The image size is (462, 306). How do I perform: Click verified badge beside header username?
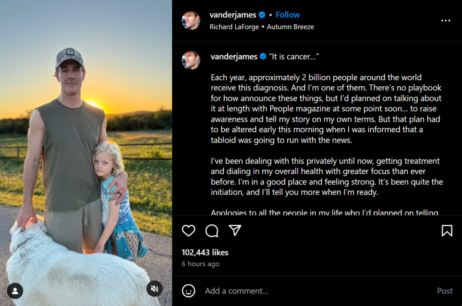(262, 15)
